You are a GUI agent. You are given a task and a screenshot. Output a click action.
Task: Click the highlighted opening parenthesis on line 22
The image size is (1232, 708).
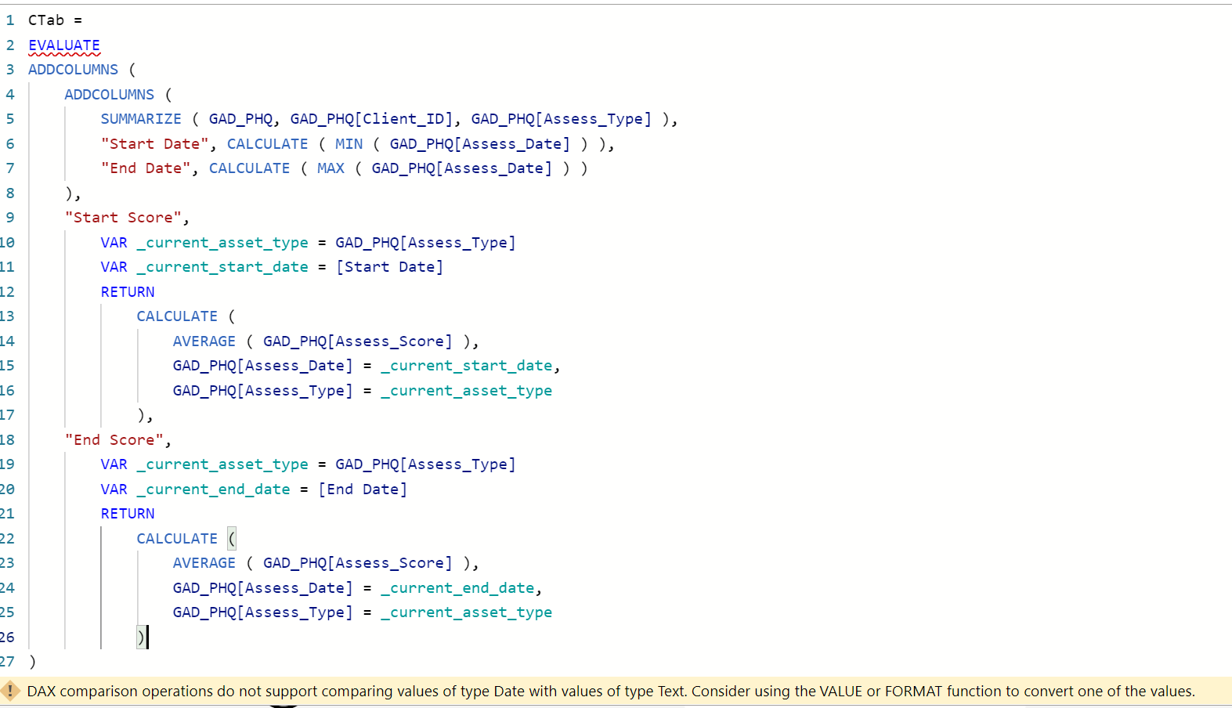click(232, 539)
